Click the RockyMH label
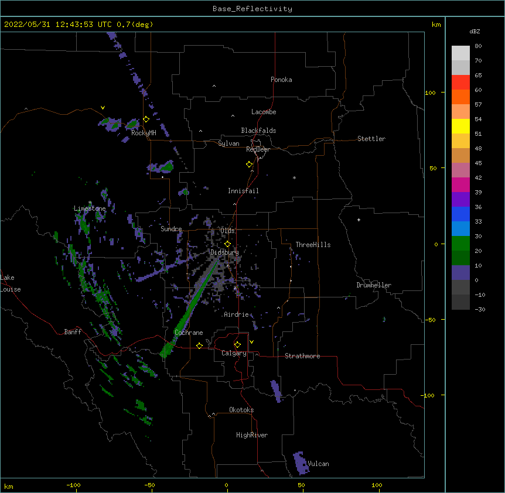 pyautogui.click(x=144, y=133)
